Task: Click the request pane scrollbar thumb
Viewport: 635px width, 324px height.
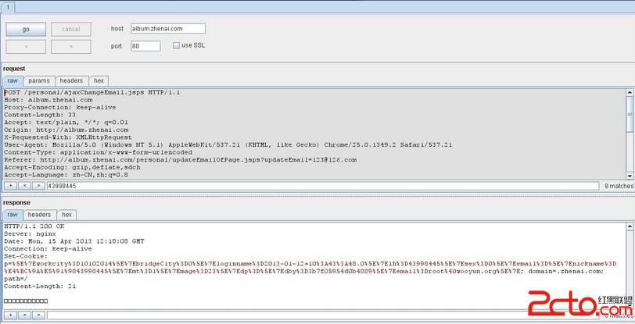Action: [x=630, y=114]
